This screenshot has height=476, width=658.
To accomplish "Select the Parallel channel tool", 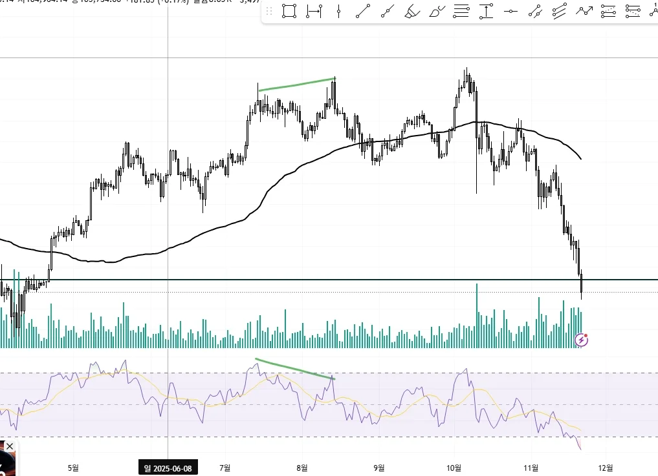I will tap(535, 12).
